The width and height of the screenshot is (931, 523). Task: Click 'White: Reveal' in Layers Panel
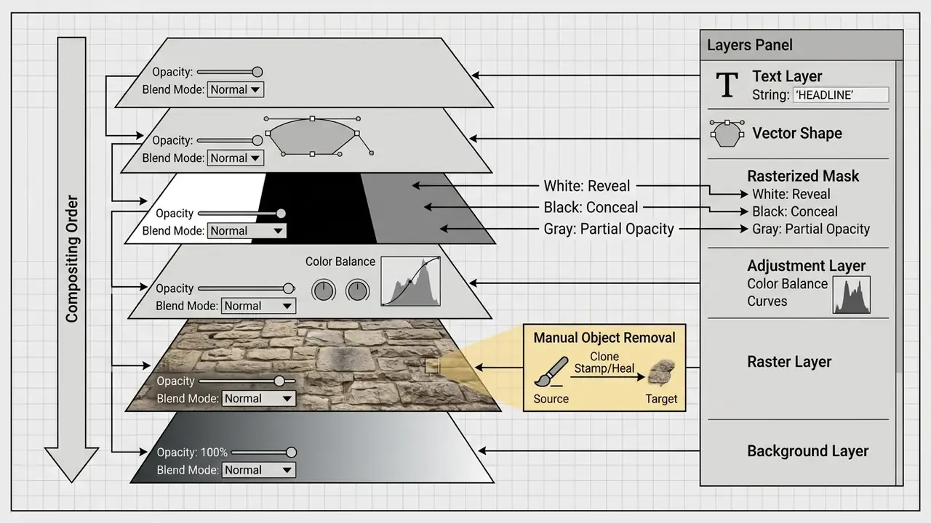coord(791,194)
